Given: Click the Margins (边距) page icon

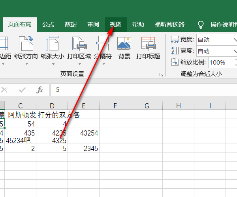Looking at the screenshot, I should 3,43.
